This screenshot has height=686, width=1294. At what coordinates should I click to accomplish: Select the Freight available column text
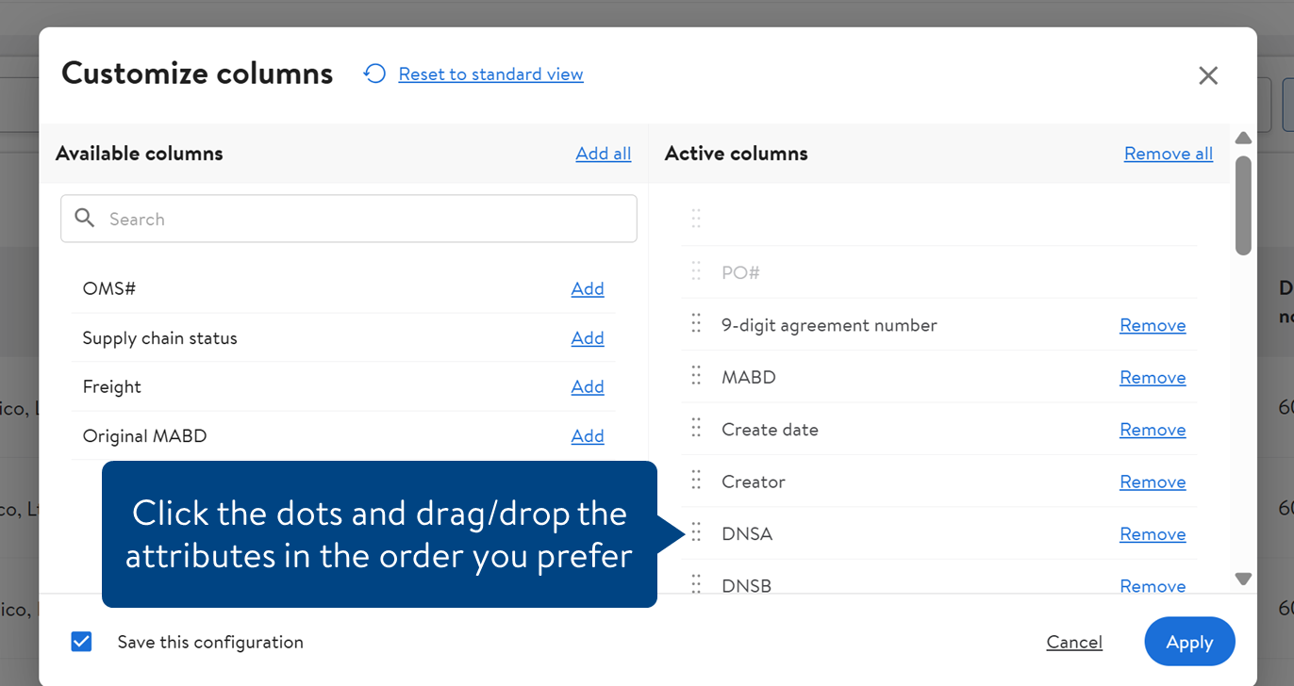pyautogui.click(x=112, y=387)
